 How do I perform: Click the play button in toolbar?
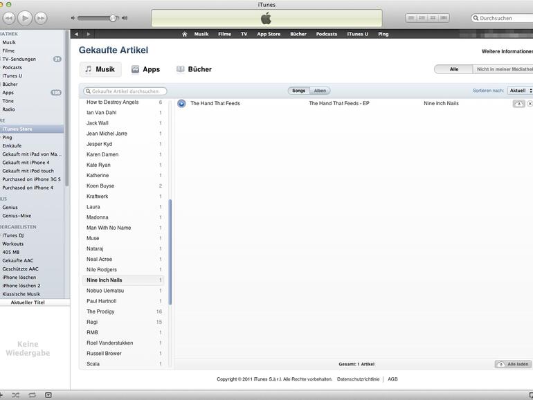point(24,18)
